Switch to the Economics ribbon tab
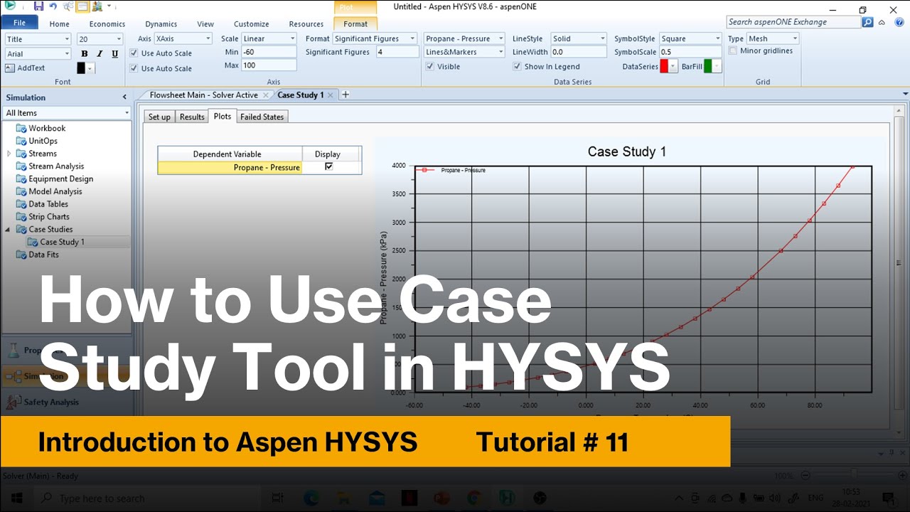Viewport: 910px width, 512px height. [x=107, y=24]
